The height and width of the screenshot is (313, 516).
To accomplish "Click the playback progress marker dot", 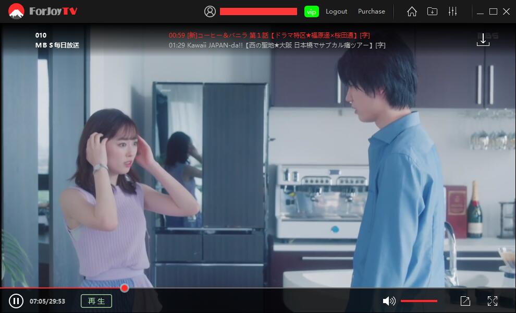I will tap(125, 288).
